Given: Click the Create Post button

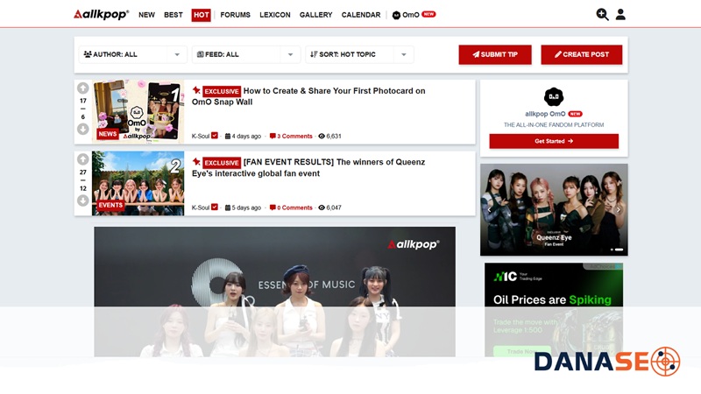Looking at the screenshot, I should tap(582, 54).
